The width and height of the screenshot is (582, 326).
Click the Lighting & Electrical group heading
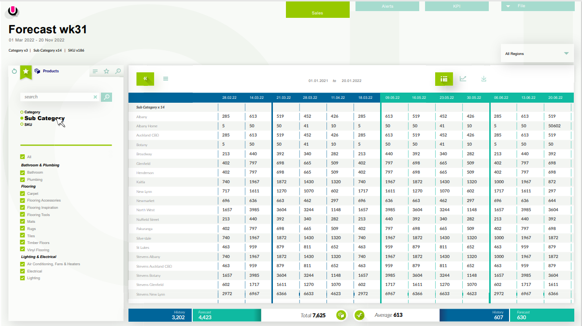[39, 257]
